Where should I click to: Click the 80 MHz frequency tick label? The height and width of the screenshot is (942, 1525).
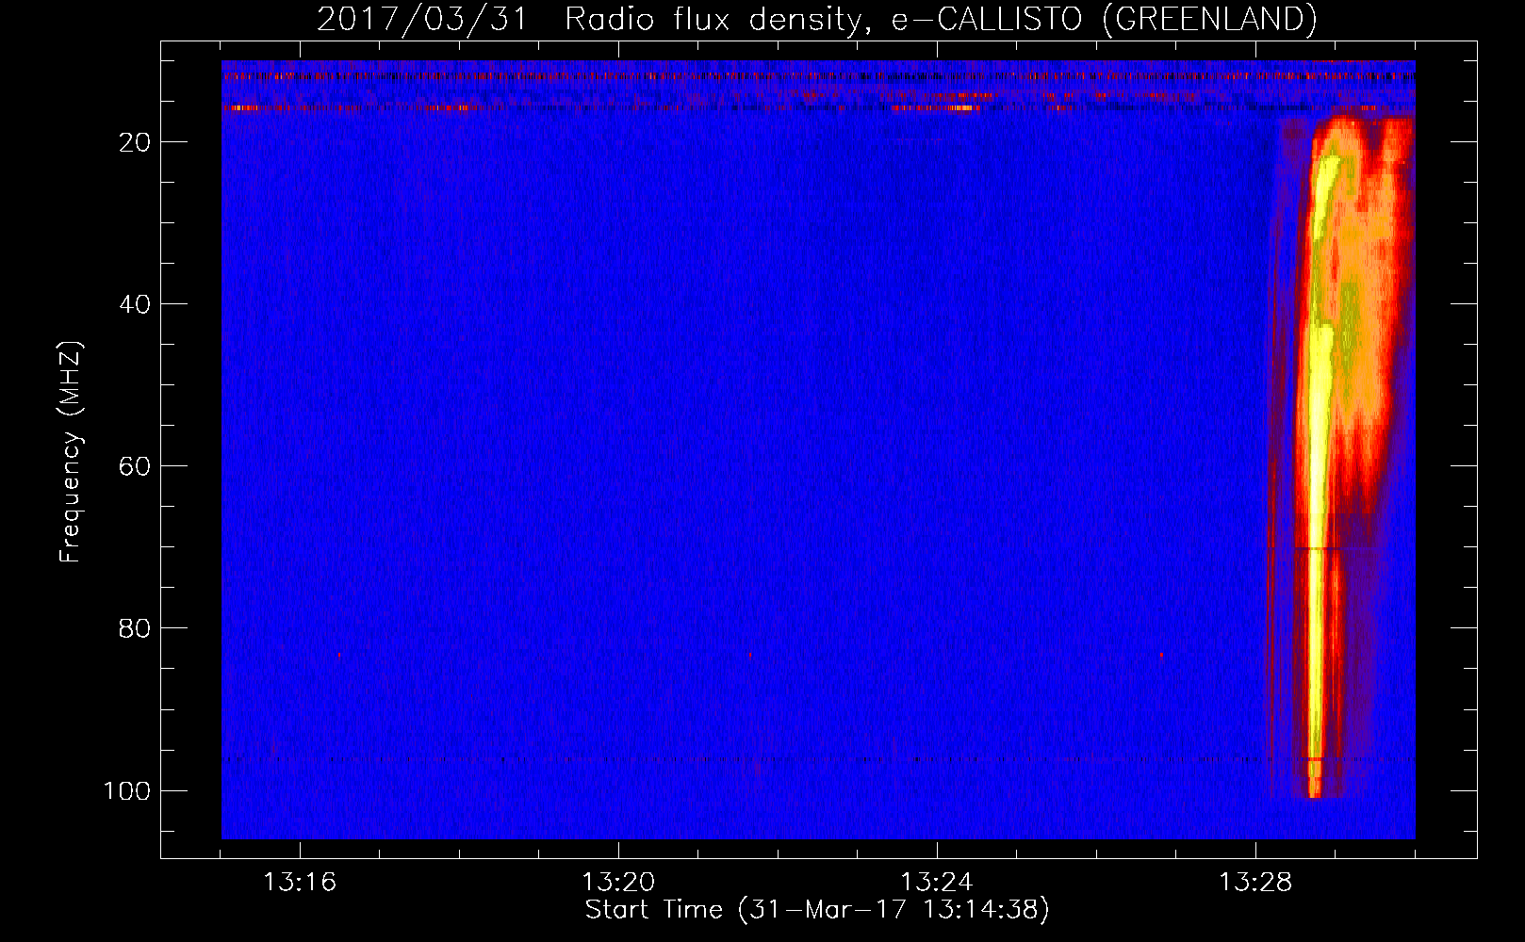[135, 628]
